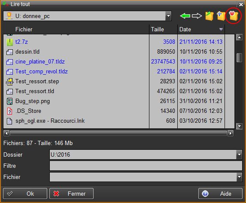Expand the Dossier path dropdown
The image size is (246, 203).
pos(239,155)
